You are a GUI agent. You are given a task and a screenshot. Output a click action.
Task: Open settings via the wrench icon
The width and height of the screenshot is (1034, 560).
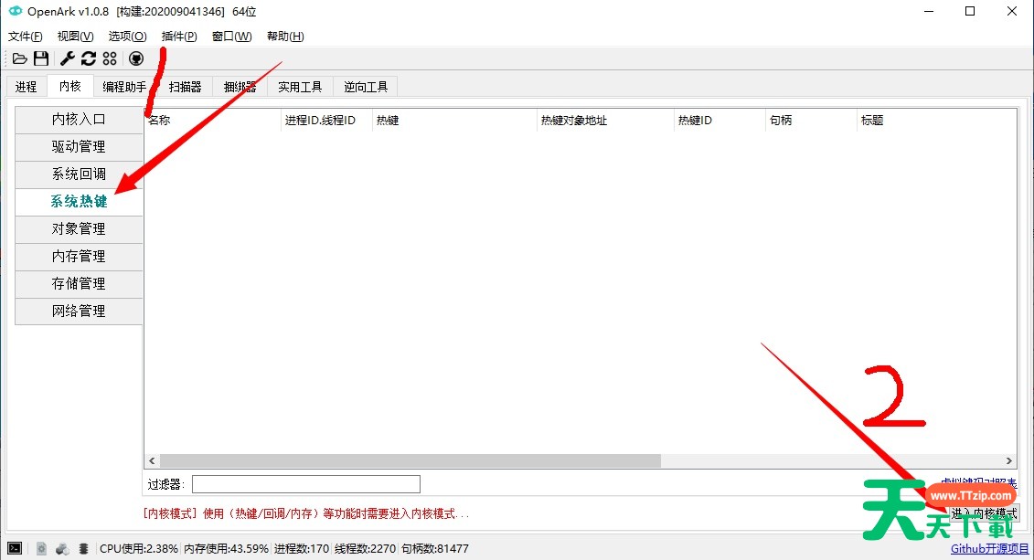(67, 58)
